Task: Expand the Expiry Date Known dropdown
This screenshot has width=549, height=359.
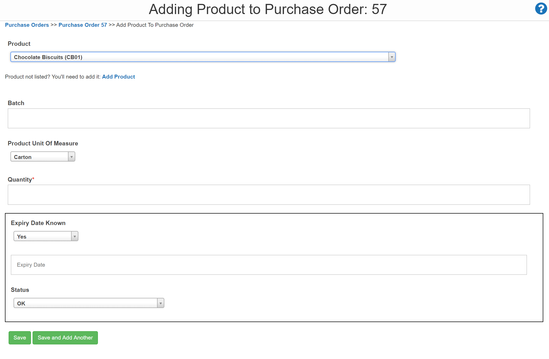Action: point(75,236)
